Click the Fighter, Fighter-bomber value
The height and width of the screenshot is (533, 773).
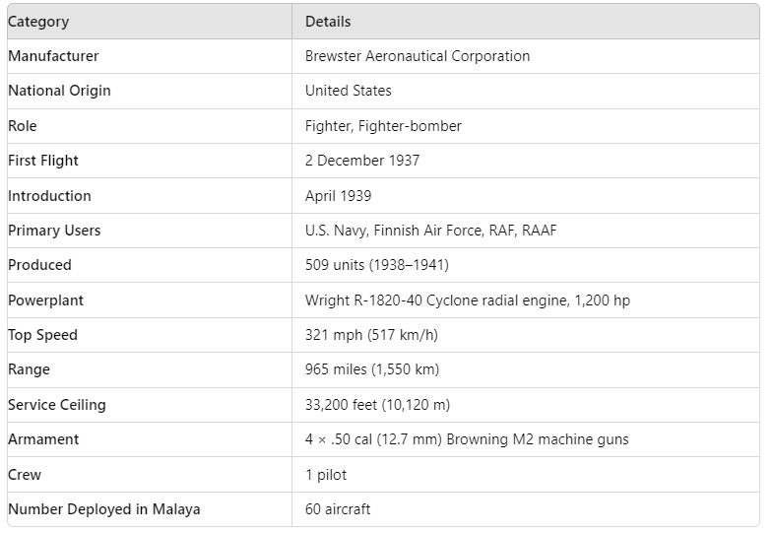pos(383,126)
